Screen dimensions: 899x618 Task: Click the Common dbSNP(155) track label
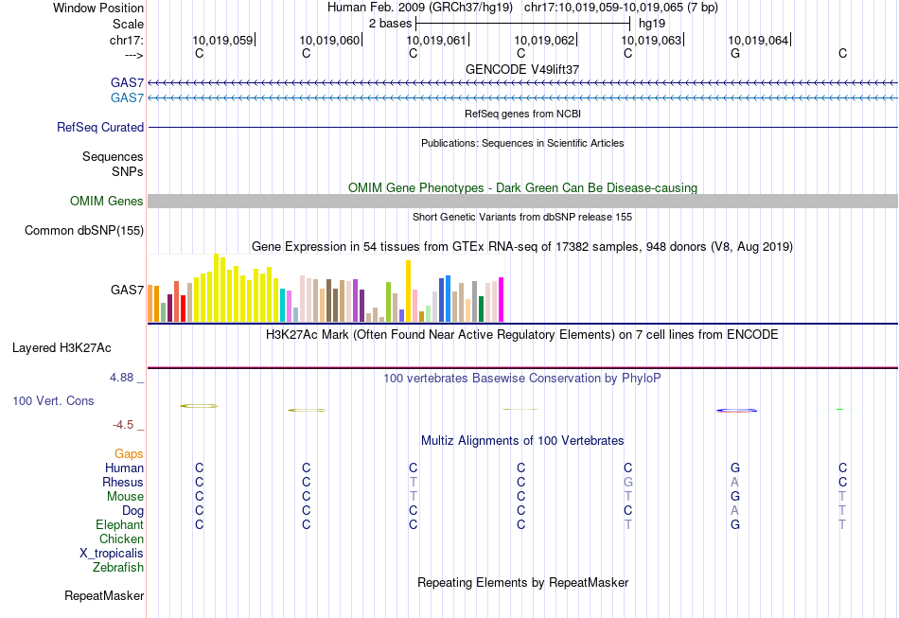(84, 231)
